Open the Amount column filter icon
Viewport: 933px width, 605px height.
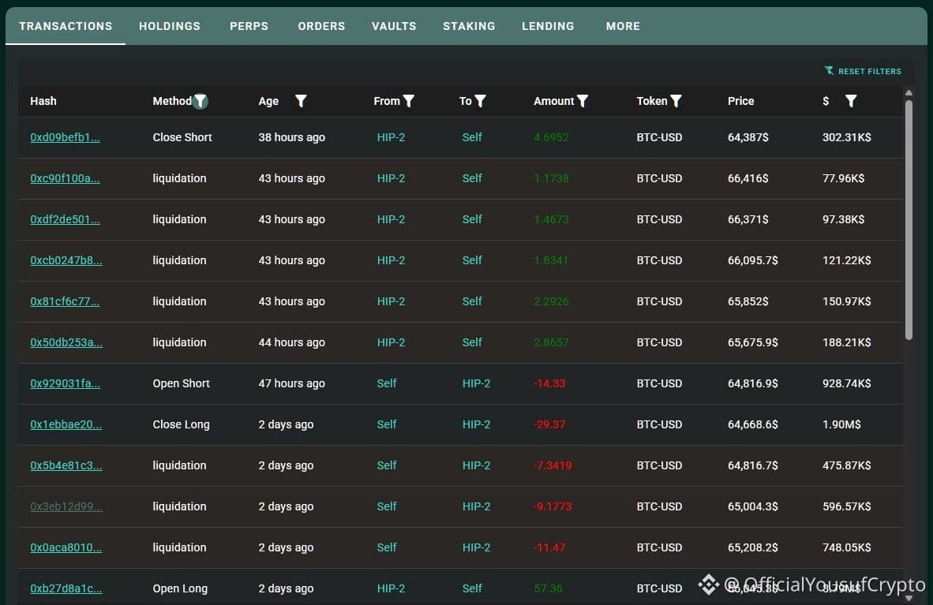pos(583,101)
